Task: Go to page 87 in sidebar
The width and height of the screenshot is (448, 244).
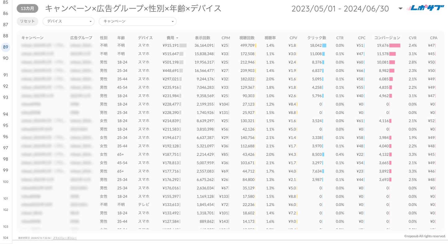Action: [6, 25]
